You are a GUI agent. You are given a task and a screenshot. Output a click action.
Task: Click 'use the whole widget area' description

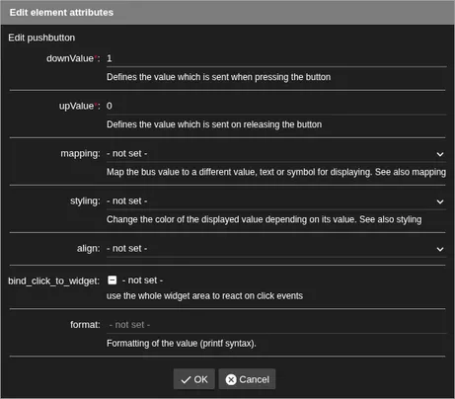[204, 296]
